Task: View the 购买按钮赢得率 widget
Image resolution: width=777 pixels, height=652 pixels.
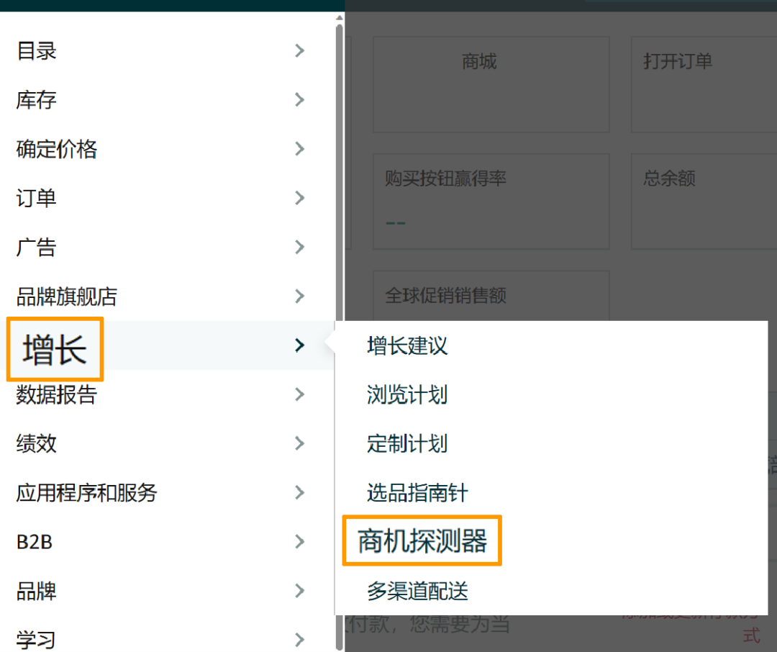Action: [x=491, y=201]
